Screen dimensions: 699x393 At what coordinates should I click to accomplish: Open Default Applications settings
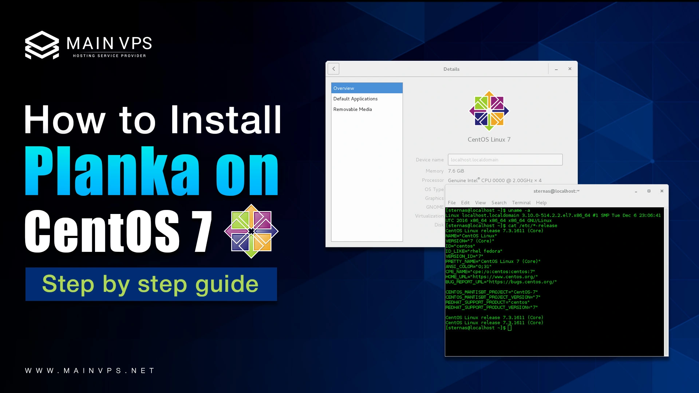(x=355, y=99)
